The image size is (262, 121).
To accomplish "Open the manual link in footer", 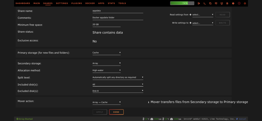I will click(243, 119).
